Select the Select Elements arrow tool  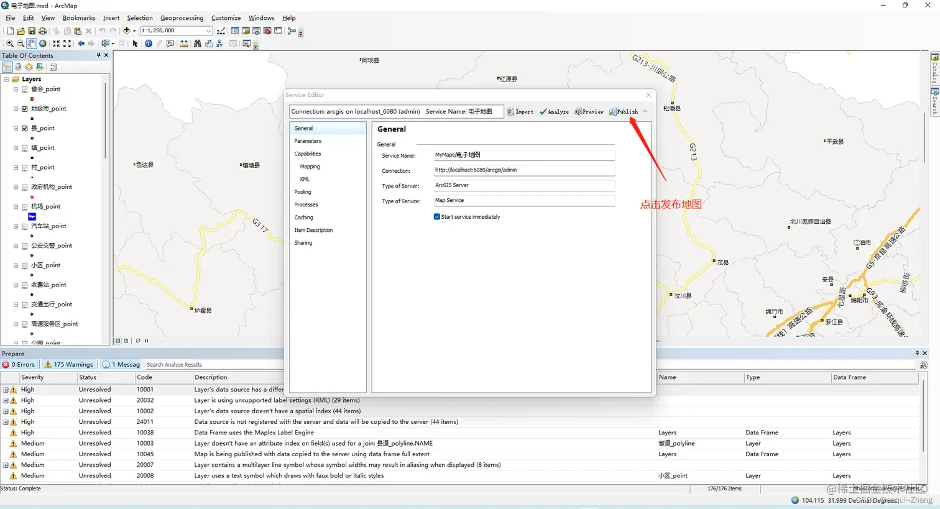coord(136,44)
